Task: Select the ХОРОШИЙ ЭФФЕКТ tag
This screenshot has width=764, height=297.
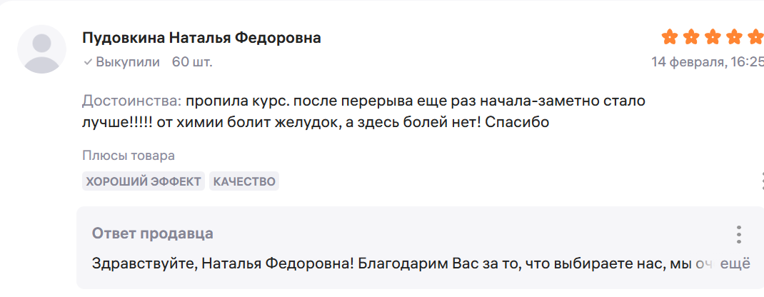Action: coord(144,181)
